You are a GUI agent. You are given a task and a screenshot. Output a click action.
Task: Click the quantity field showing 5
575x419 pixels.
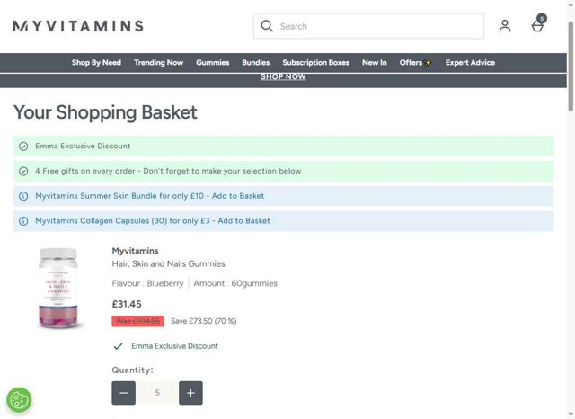click(x=157, y=393)
